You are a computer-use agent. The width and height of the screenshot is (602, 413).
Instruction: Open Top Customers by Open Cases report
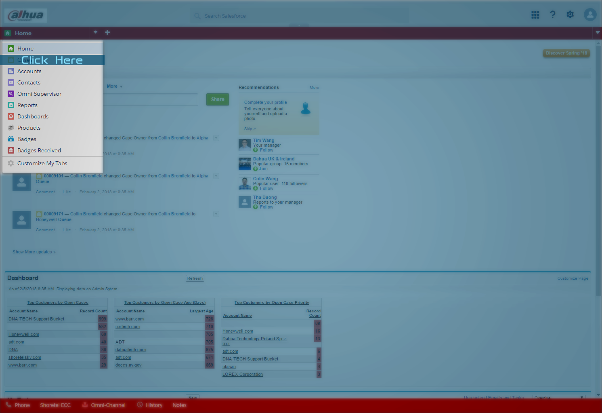click(58, 303)
